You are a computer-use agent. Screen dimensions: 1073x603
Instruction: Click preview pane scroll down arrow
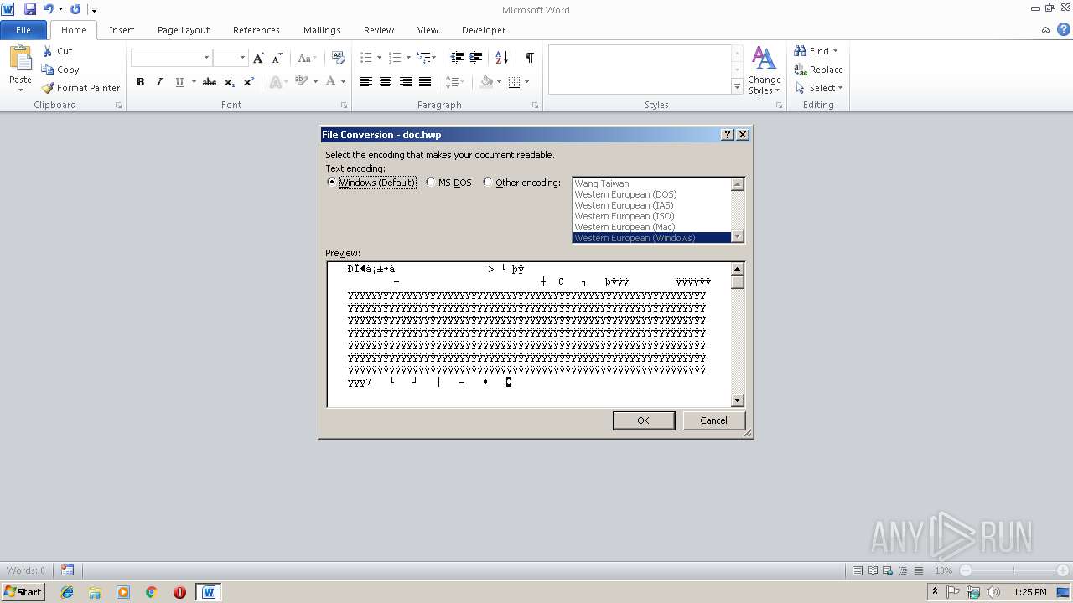(738, 400)
